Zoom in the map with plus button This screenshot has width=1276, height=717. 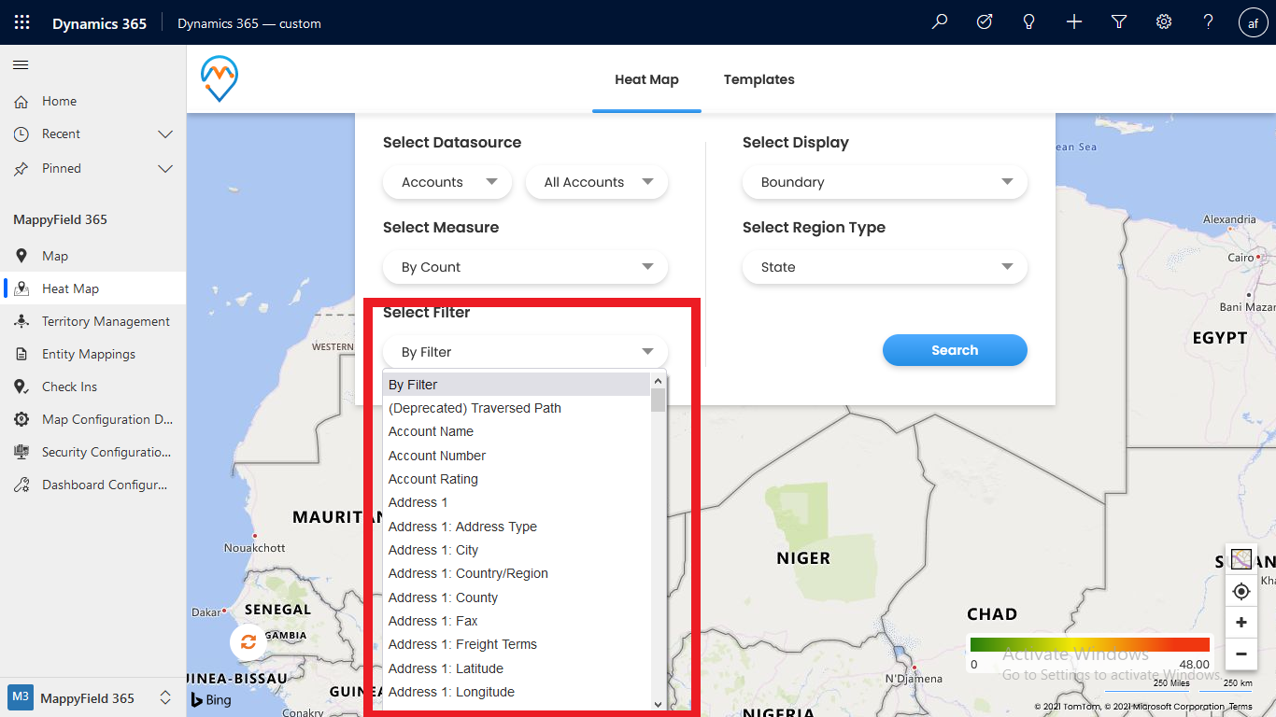1241,623
